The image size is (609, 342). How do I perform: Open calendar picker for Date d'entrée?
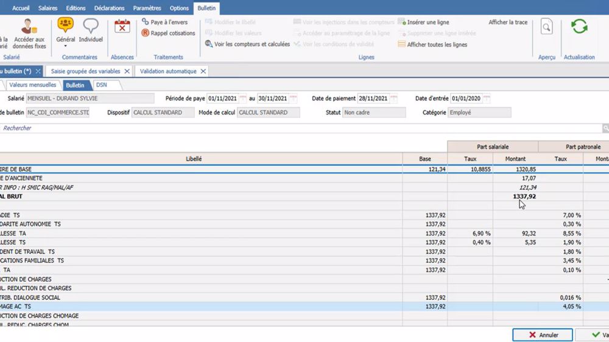[x=486, y=99]
